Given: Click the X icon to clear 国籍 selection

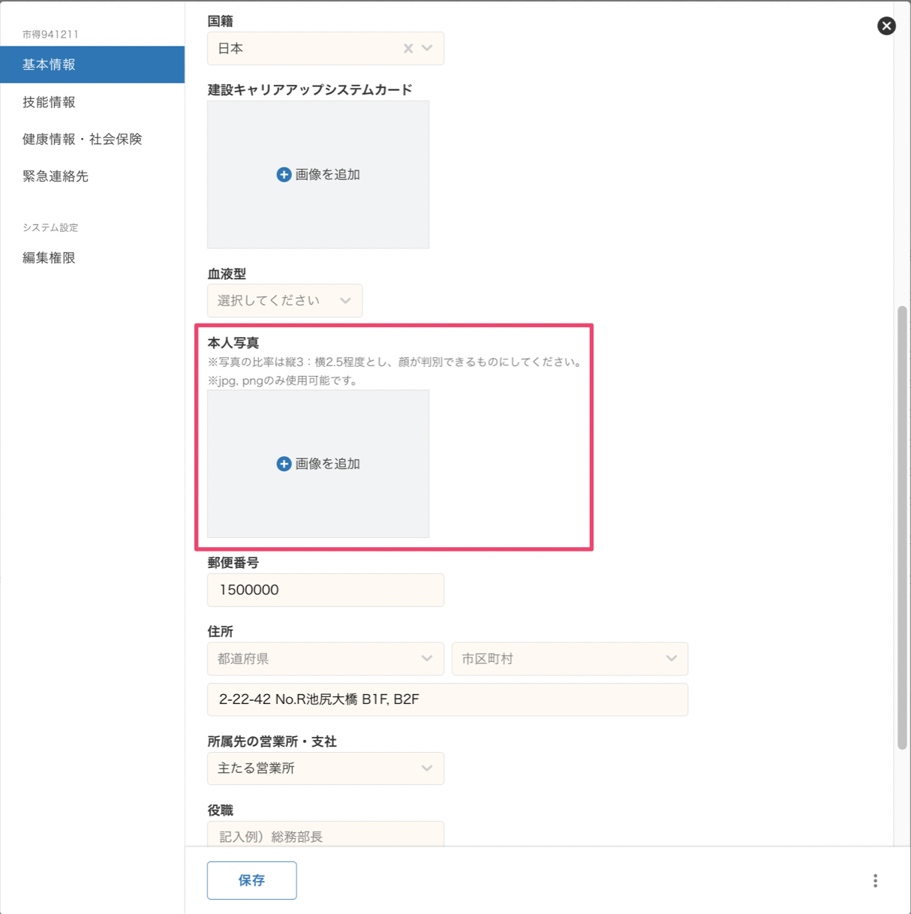Looking at the screenshot, I should [408, 49].
